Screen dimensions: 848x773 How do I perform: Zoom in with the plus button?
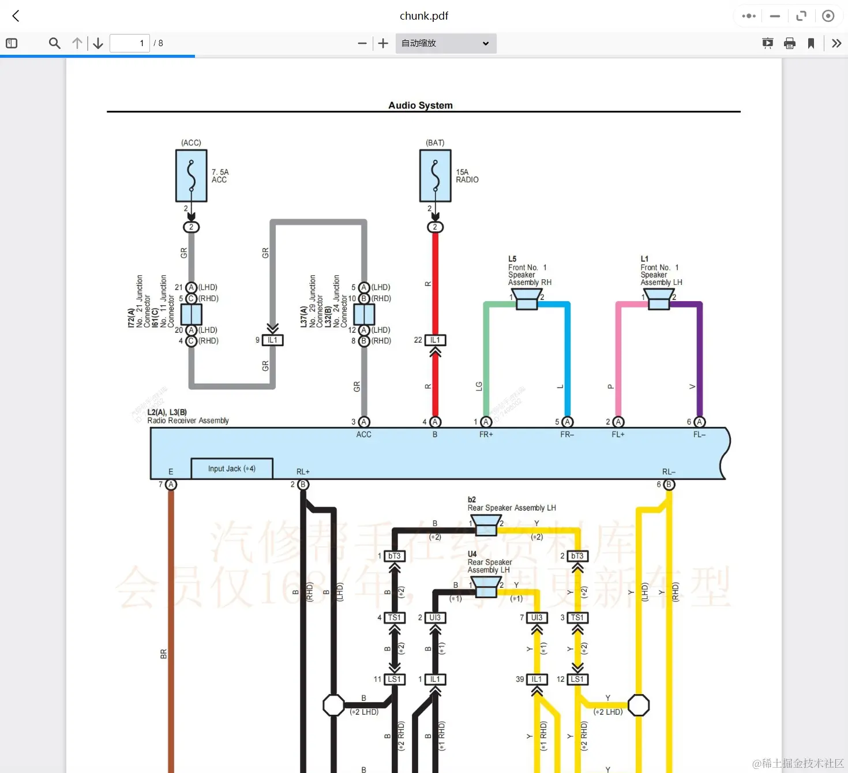point(383,43)
